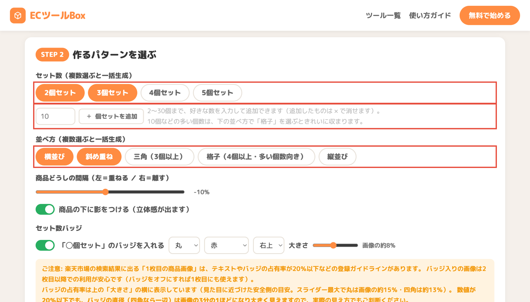Click the label 「○個セット」のバッジを入れる
This screenshot has width=530, height=302.
[x=112, y=245]
